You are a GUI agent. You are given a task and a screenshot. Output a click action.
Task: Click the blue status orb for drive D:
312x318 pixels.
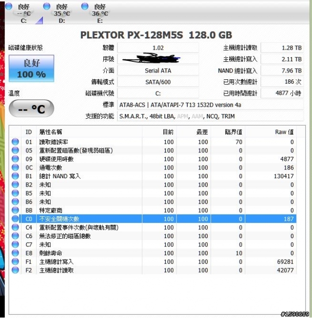tap(47, 6)
